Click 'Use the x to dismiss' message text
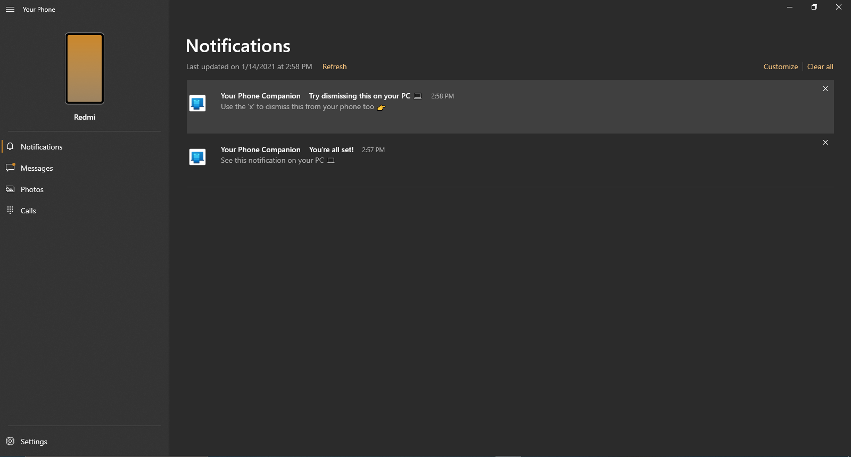The width and height of the screenshot is (851, 457). point(298,107)
